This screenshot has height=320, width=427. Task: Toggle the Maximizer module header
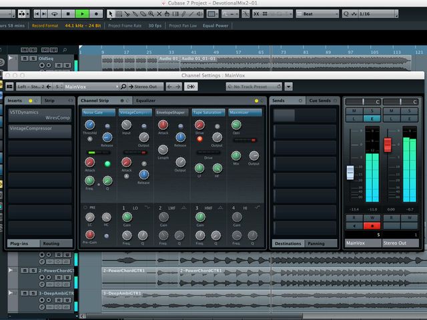click(245, 113)
